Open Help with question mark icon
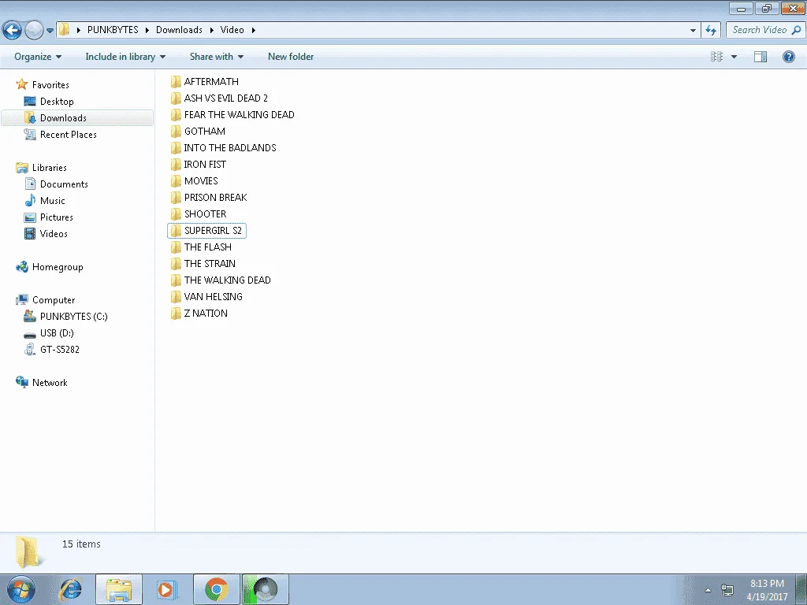The height and width of the screenshot is (605, 807). (x=788, y=57)
